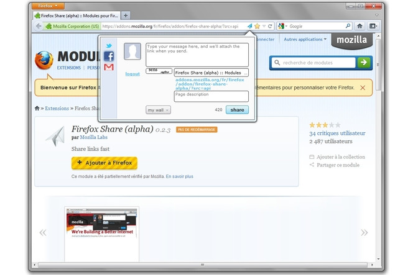
Task: Open the my wall dropdown
Action: tap(159, 110)
